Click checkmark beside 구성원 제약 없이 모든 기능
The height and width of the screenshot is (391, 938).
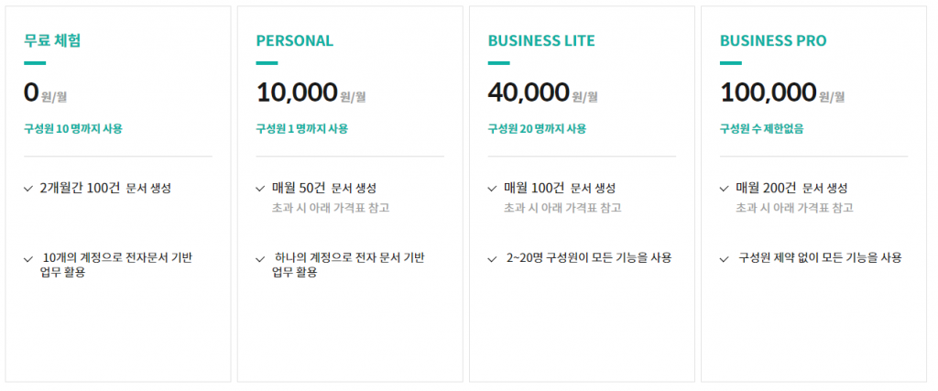click(724, 259)
